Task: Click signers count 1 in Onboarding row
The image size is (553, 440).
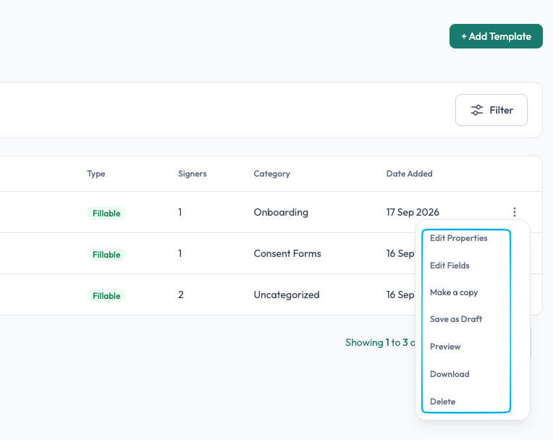Action: 180,212
